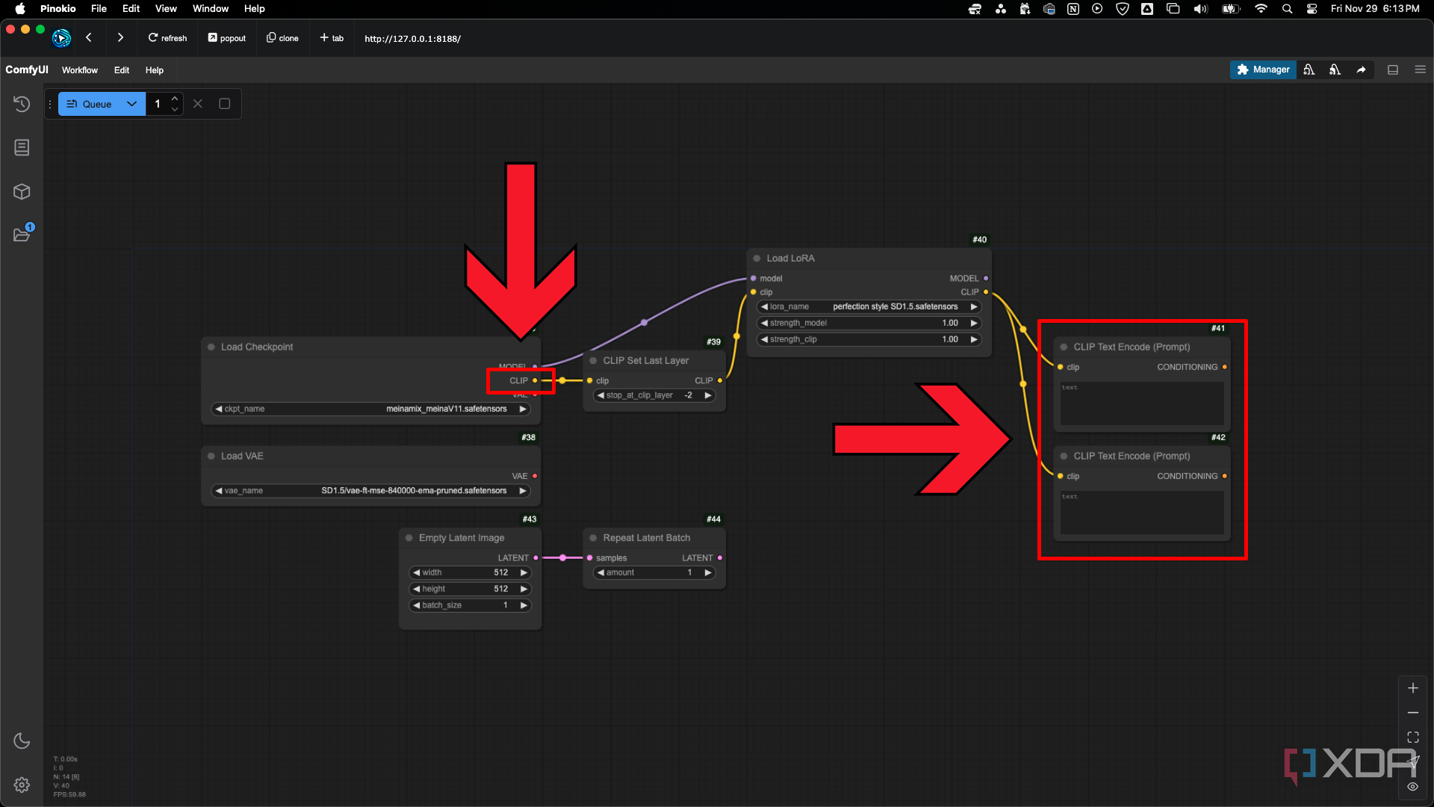This screenshot has width=1434, height=807.
Task: Click the URL field 127.0.0.1:8188
Action: pos(412,39)
